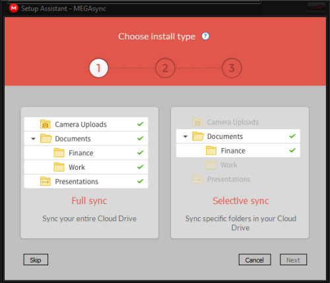Click Finance label in Full sync
The height and width of the screenshot is (283, 330).
[81, 153]
